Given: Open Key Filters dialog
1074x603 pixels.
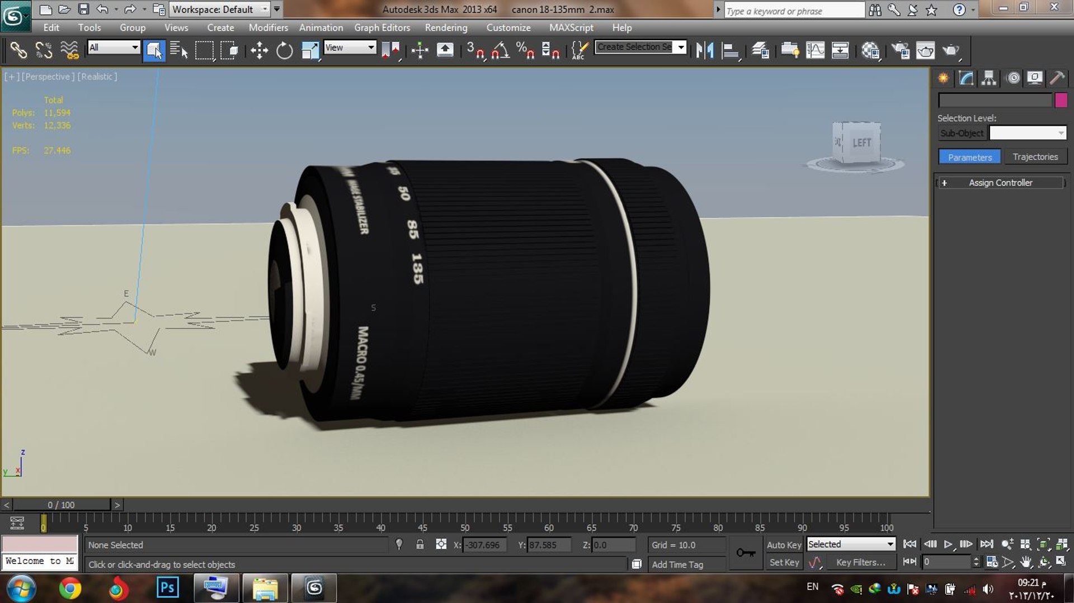Looking at the screenshot, I should point(860,562).
